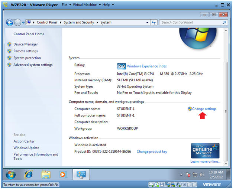The width and height of the screenshot is (233, 189).
Task: Open Windows Experience Index link
Action: 147,66
